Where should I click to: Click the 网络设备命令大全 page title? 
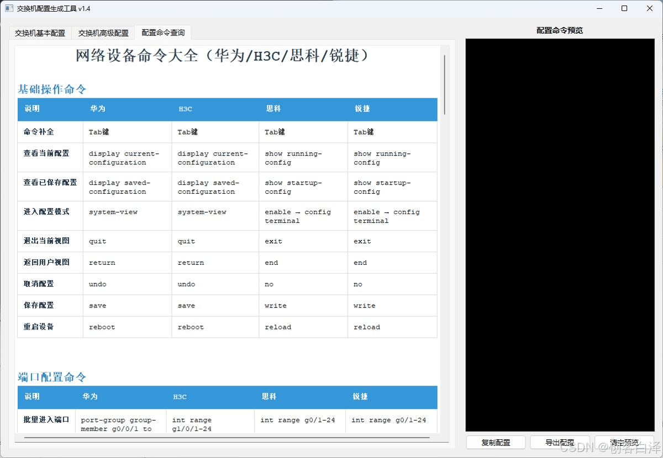point(222,56)
